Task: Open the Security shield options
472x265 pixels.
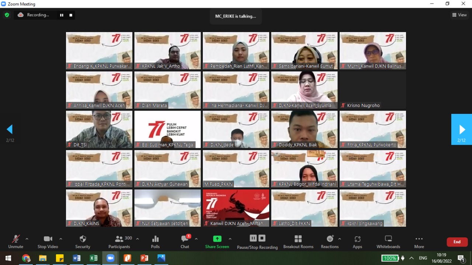Action: pos(83,242)
